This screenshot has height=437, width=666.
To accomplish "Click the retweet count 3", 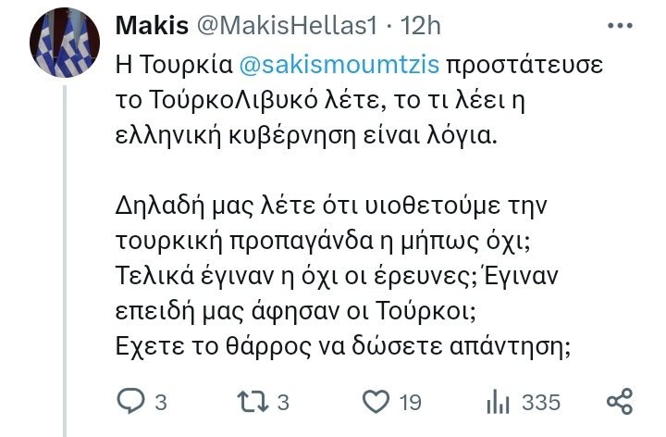I will [x=284, y=403].
